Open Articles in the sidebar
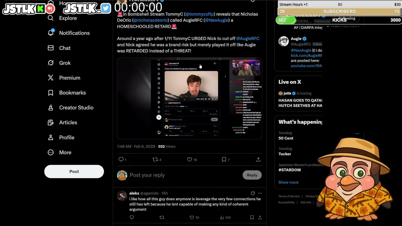Viewport: 402px width, 226px height. (68, 122)
